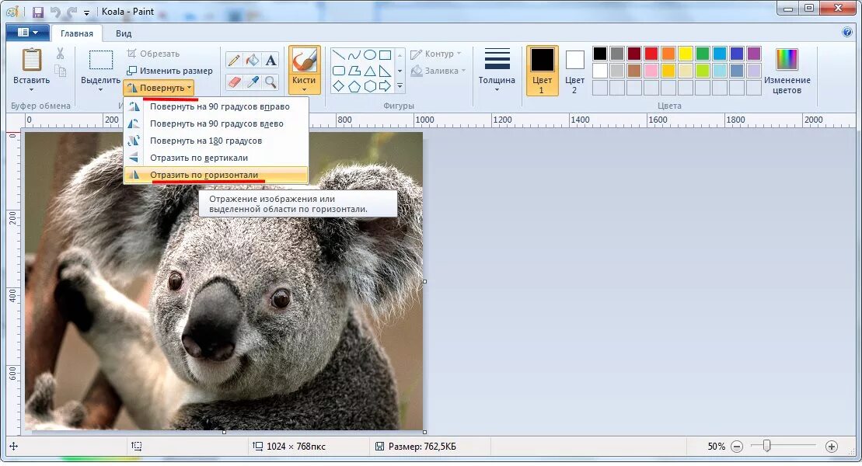
Task: Click the Вставить paste icon
Action: (x=31, y=60)
